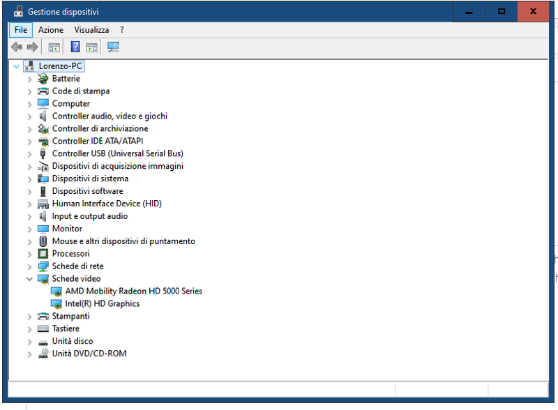Show or hide the console tree icon
558x410 pixels.
point(54,47)
